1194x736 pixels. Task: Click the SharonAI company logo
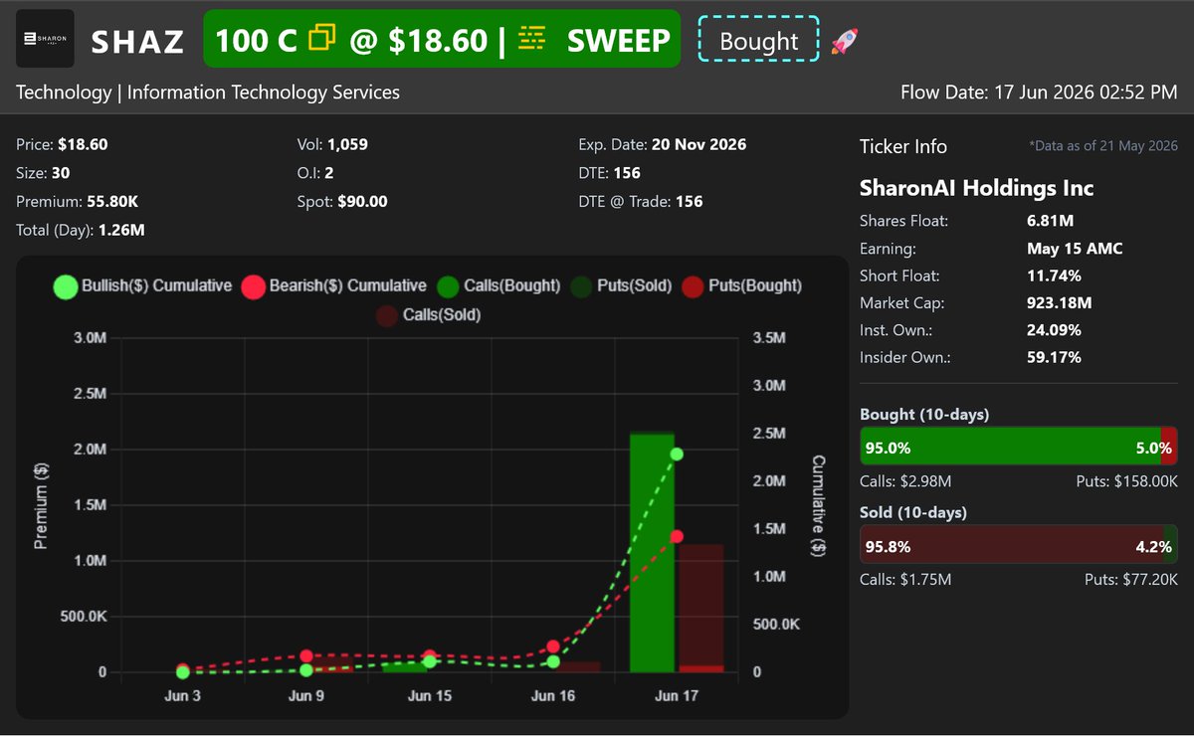[46, 38]
